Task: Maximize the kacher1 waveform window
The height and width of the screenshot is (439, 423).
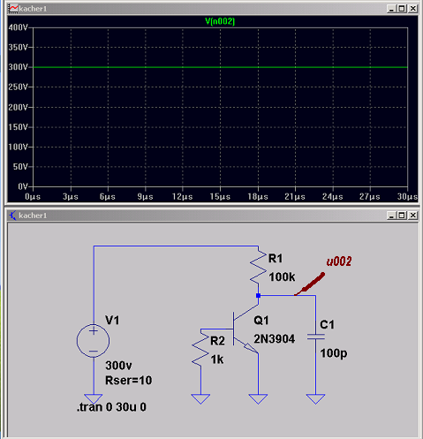Action: [x=402, y=9]
